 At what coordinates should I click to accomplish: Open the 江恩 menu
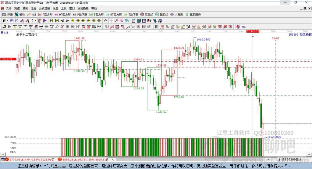pos(34,8)
